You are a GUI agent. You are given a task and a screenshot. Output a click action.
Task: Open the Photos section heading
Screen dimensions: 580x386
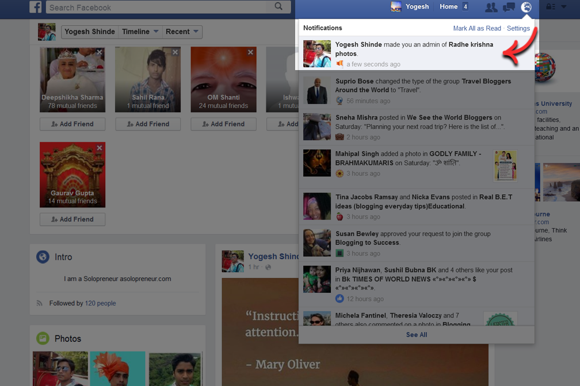[x=68, y=339]
